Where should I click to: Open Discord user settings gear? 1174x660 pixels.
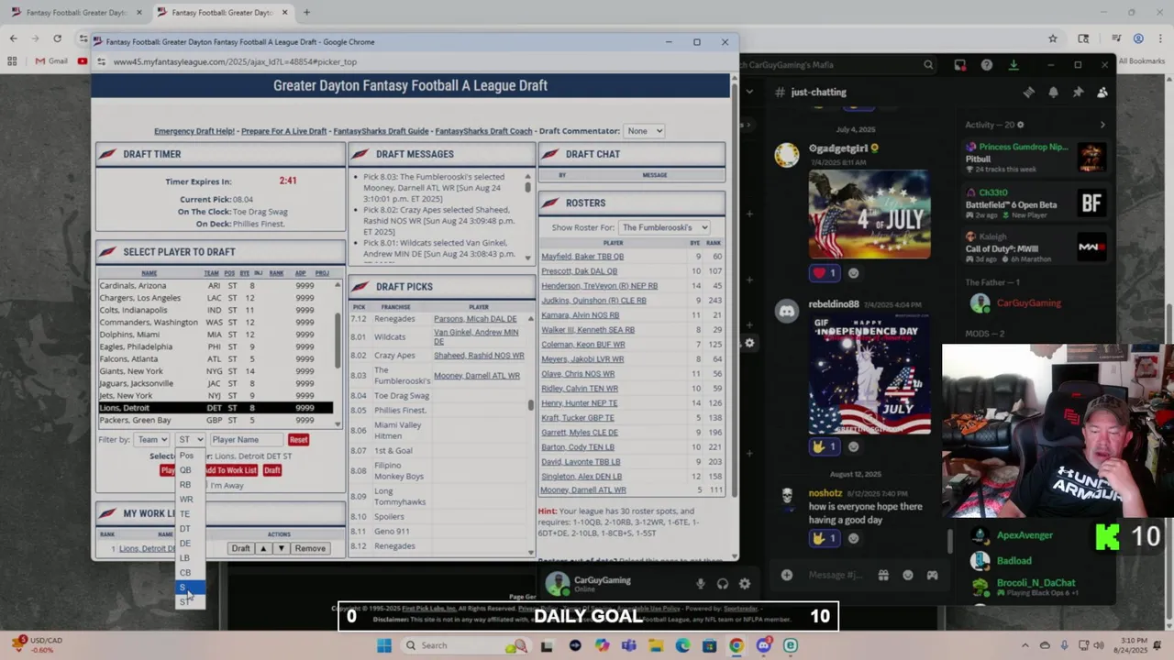click(x=745, y=584)
